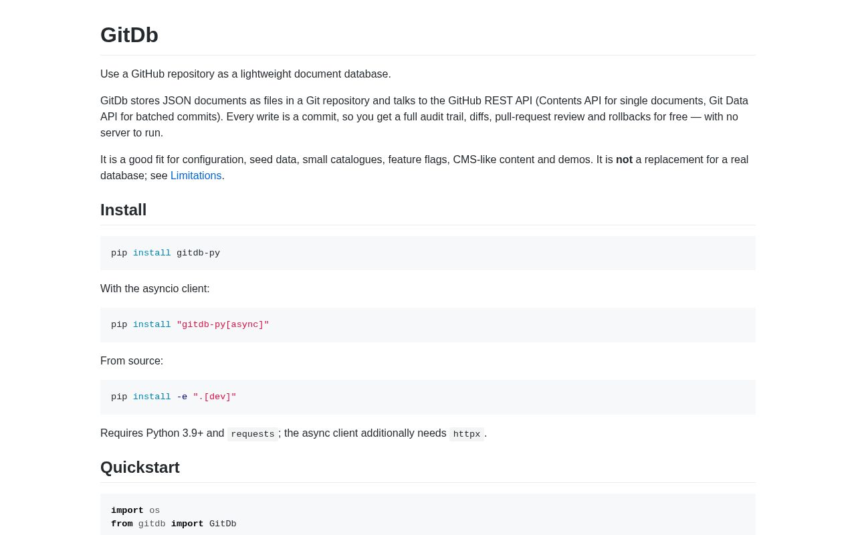Click the 'from gitdb import GitDb' line
Viewport: 856px width, 535px height.
click(x=174, y=524)
